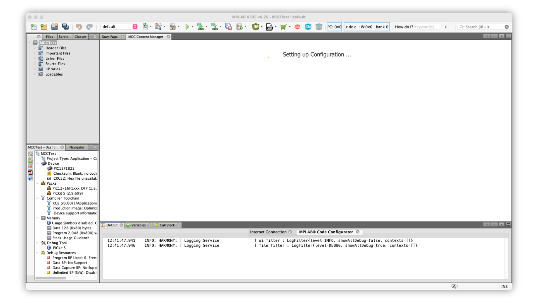This screenshot has height=303, width=538.
Task: Expand the Source Files folder
Action: click(35, 64)
